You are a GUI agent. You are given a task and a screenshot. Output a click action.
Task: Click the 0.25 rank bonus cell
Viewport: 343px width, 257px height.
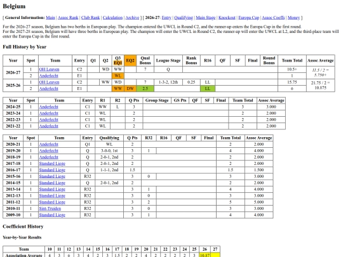191,82
